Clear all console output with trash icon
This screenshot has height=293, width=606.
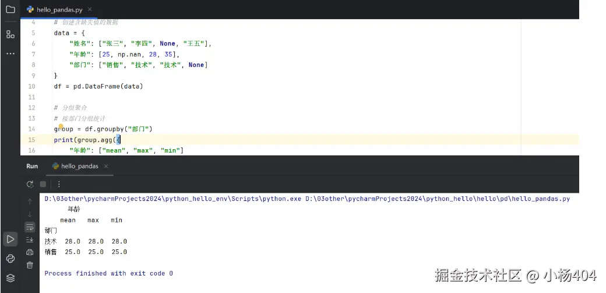click(x=30, y=265)
